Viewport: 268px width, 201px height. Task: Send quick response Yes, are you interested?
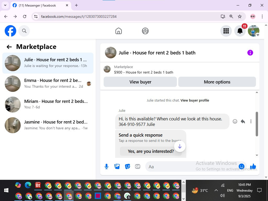click(151, 151)
